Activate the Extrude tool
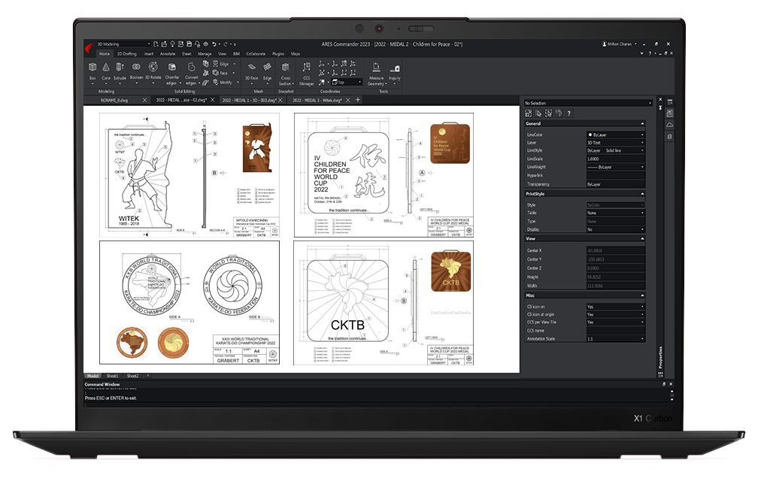 120,71
